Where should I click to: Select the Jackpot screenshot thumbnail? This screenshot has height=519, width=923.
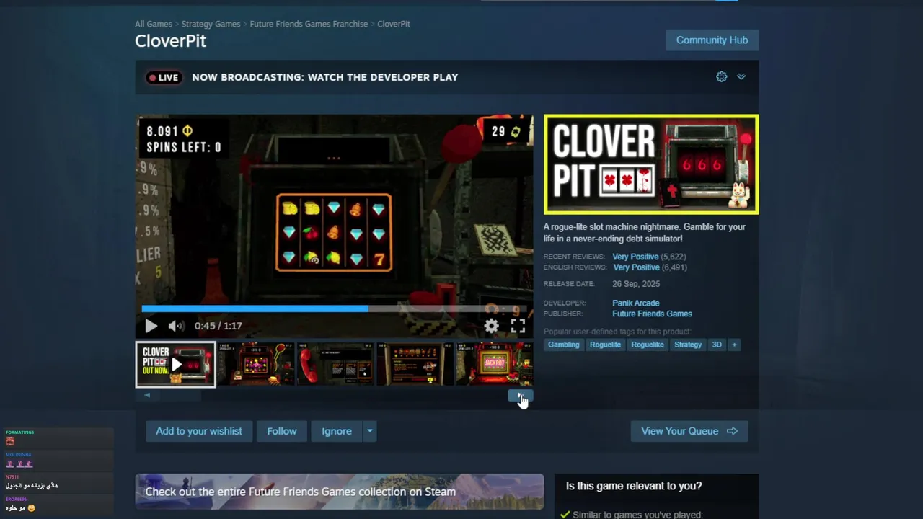(x=495, y=364)
